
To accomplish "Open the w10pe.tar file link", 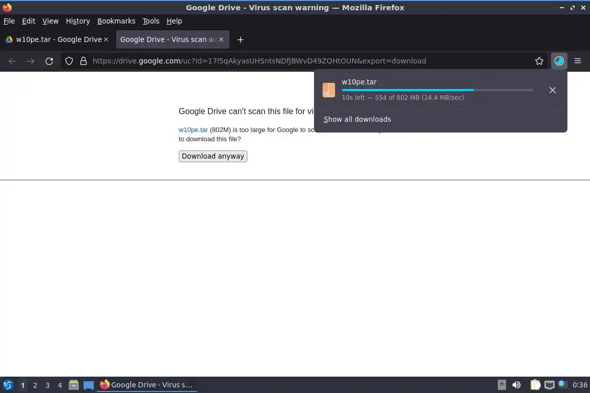I will pyautogui.click(x=193, y=130).
